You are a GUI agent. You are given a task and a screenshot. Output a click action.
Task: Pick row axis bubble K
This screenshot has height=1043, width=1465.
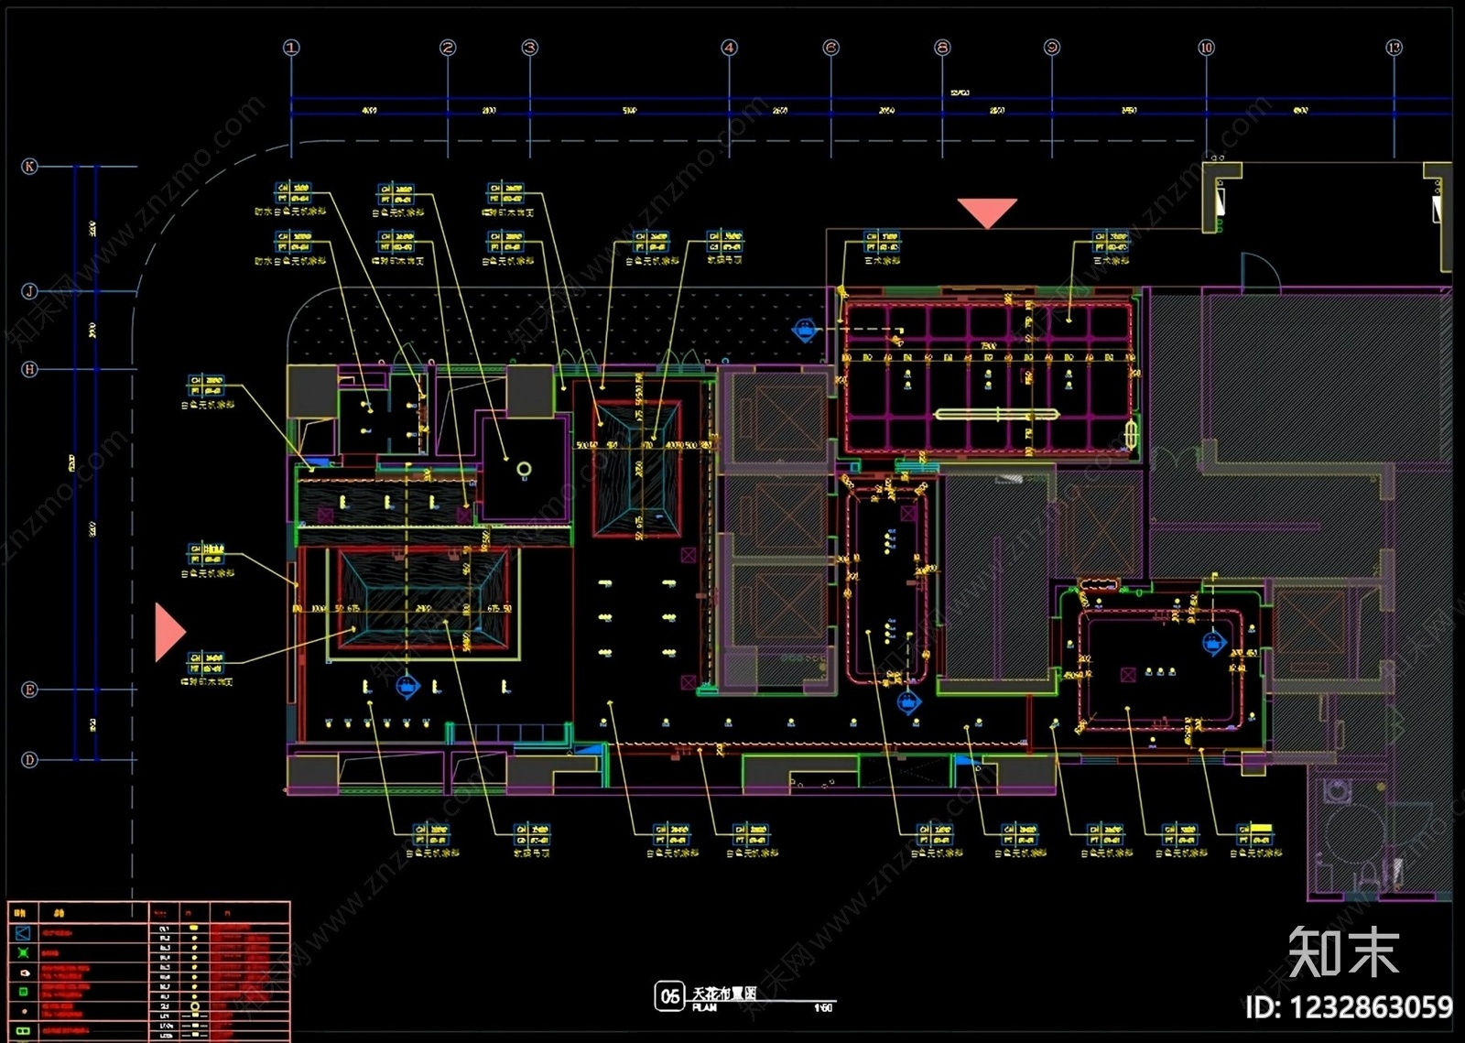(29, 167)
